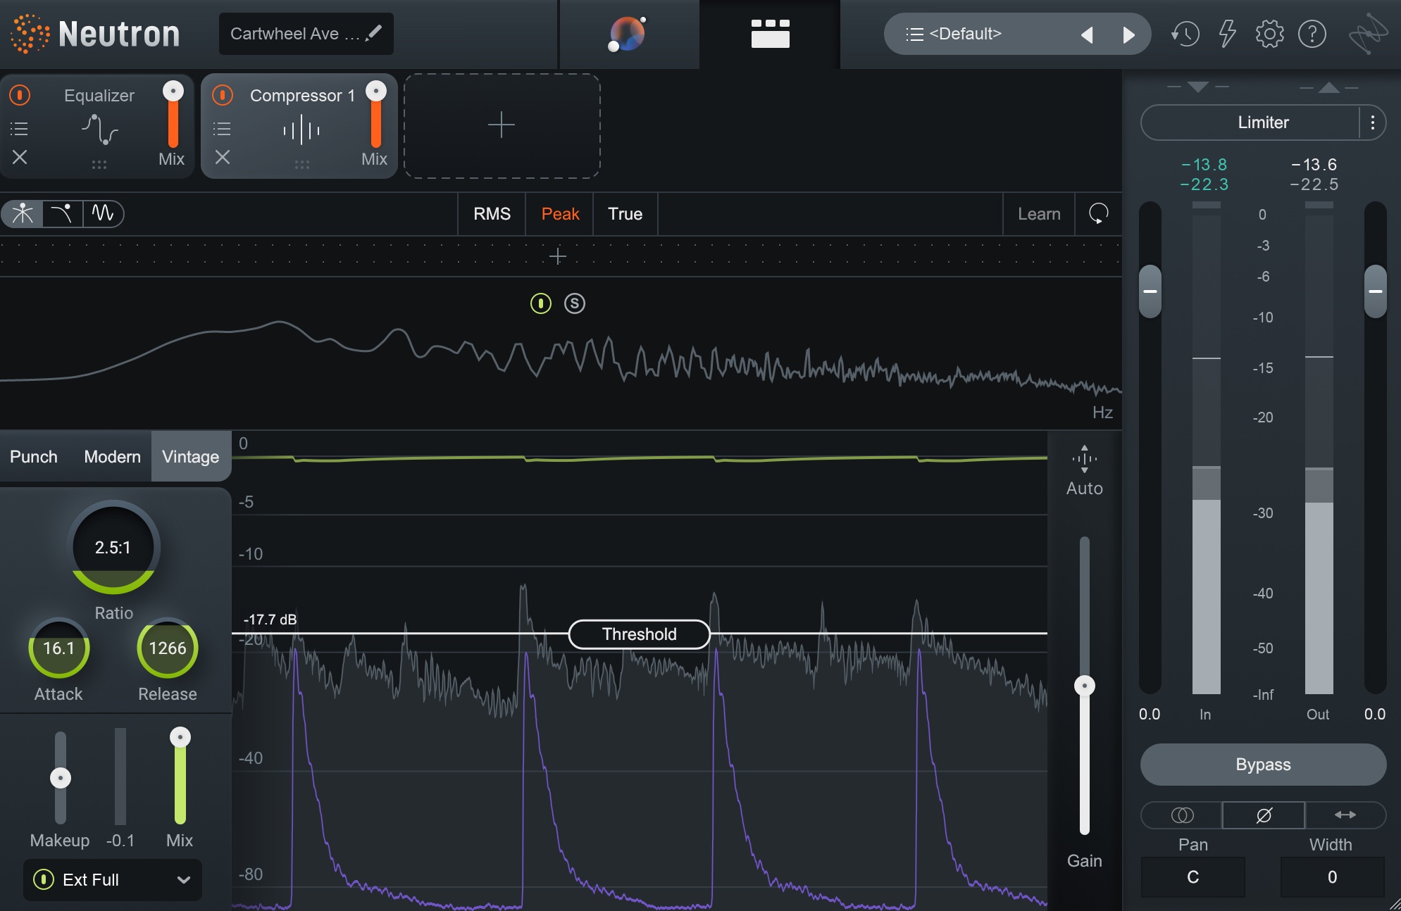Switch to the Modern compressor mode
This screenshot has height=911, width=1401.
pyautogui.click(x=111, y=457)
